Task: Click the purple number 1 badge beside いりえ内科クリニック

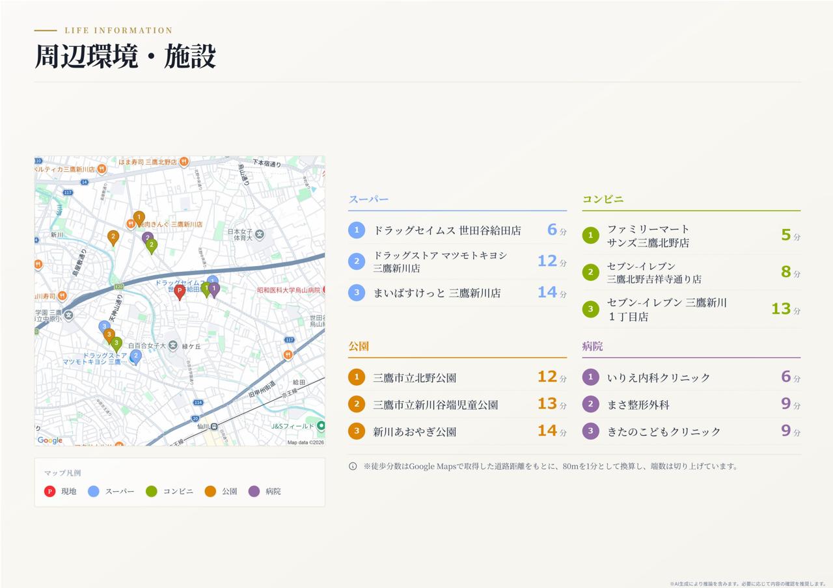Action: (x=590, y=377)
